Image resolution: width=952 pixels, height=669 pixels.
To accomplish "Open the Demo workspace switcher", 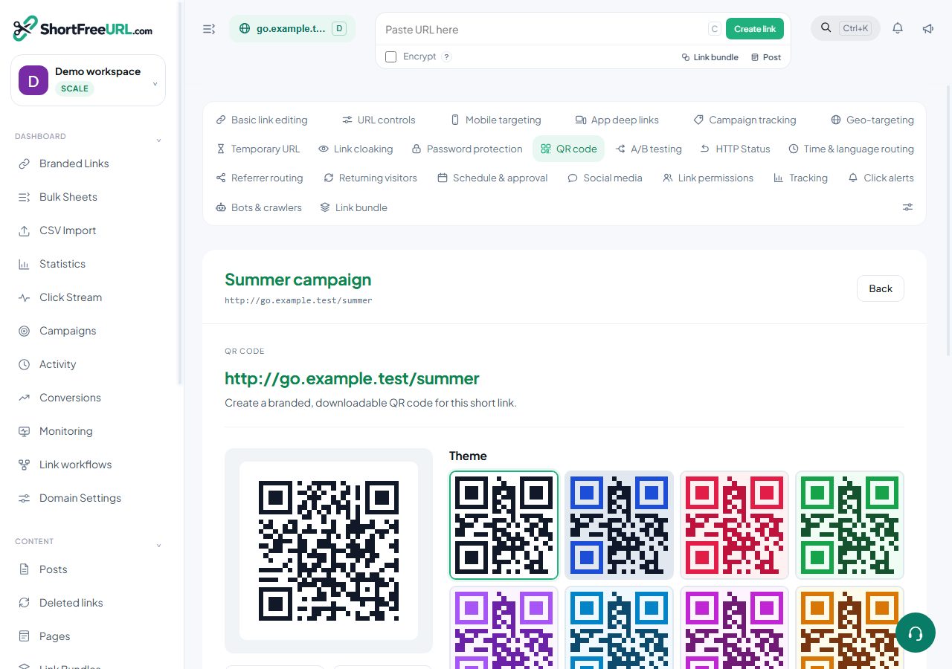I will (x=89, y=80).
